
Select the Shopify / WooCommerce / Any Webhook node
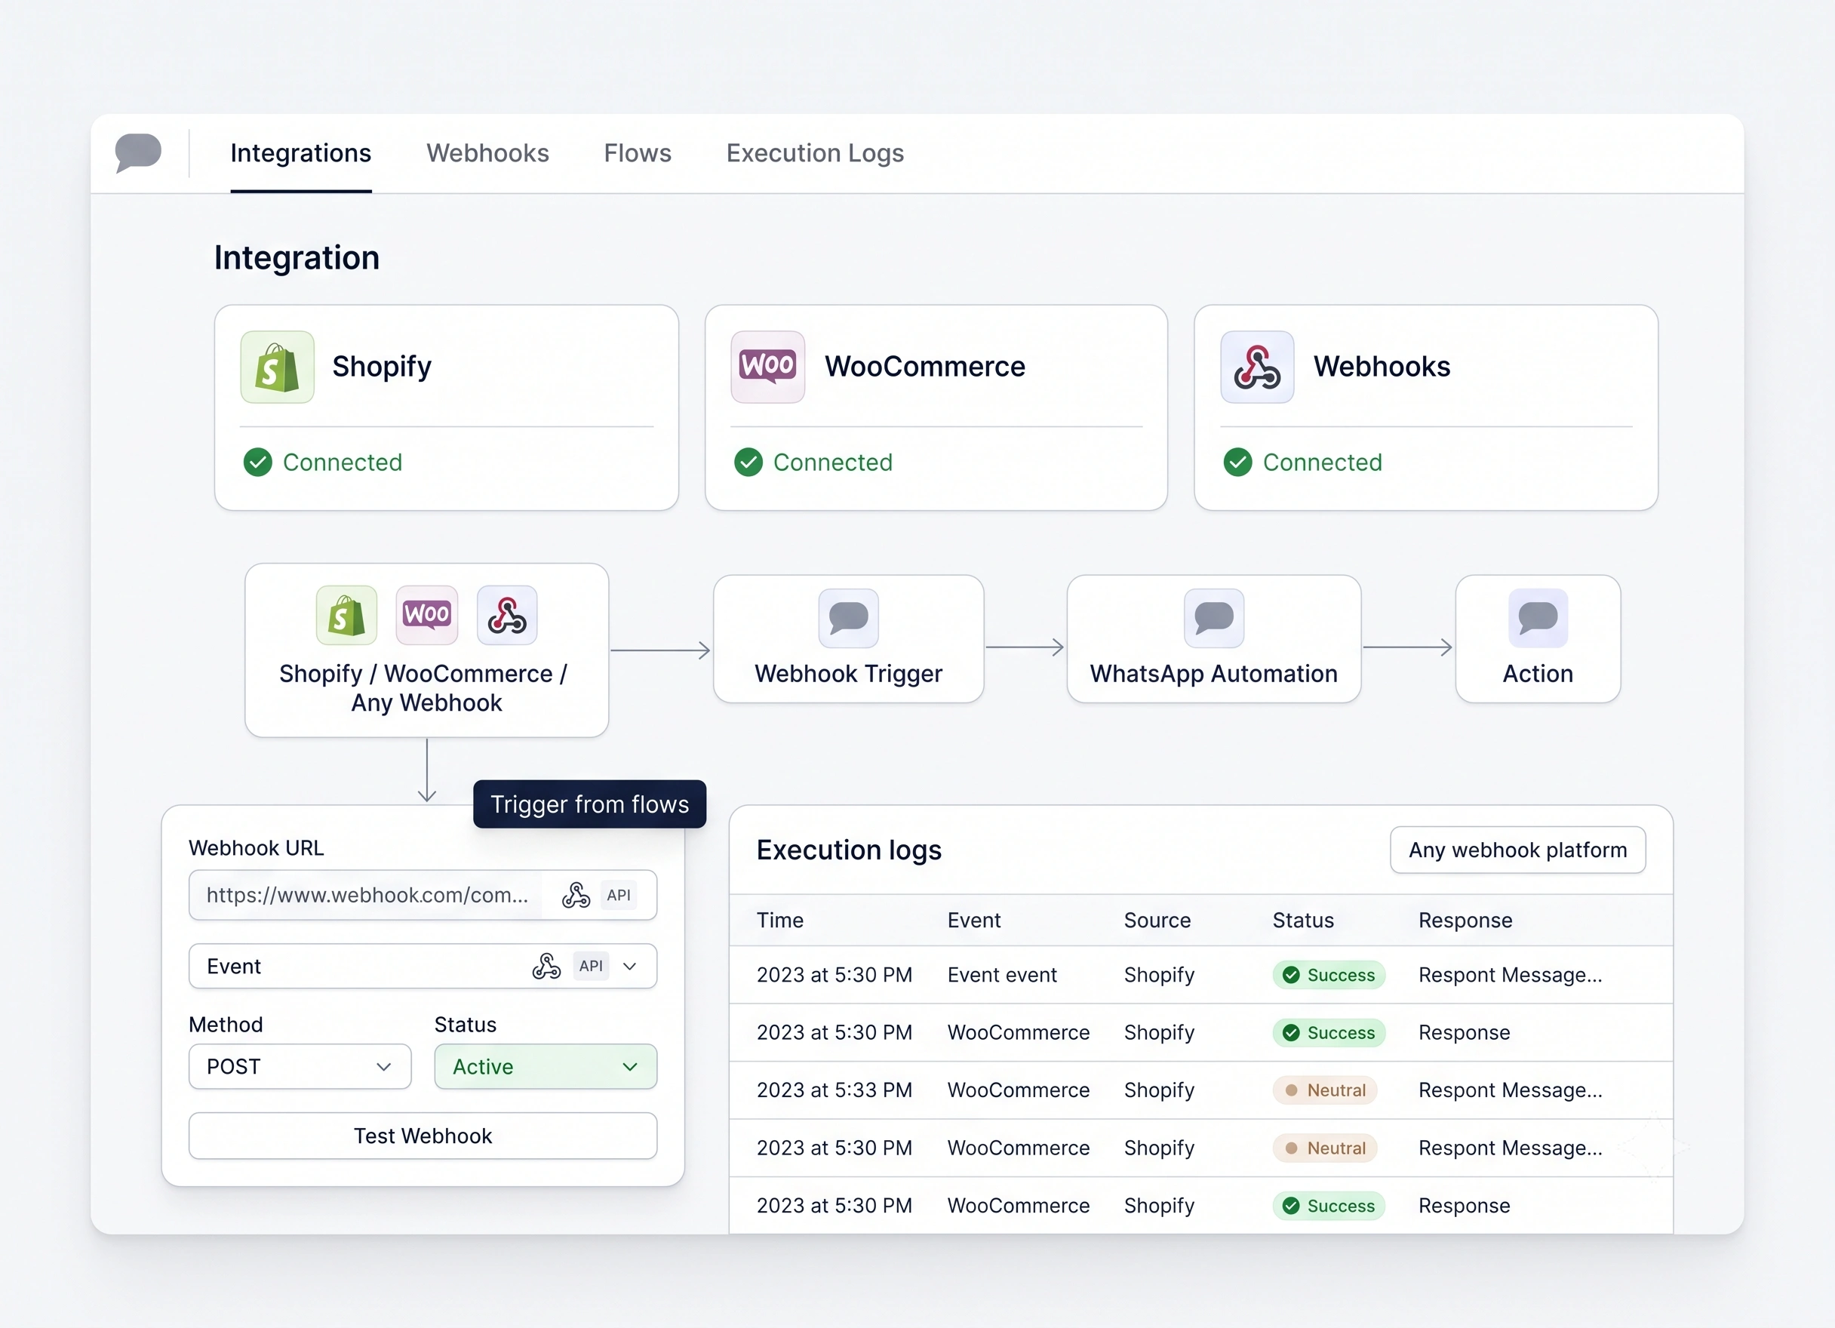426,650
